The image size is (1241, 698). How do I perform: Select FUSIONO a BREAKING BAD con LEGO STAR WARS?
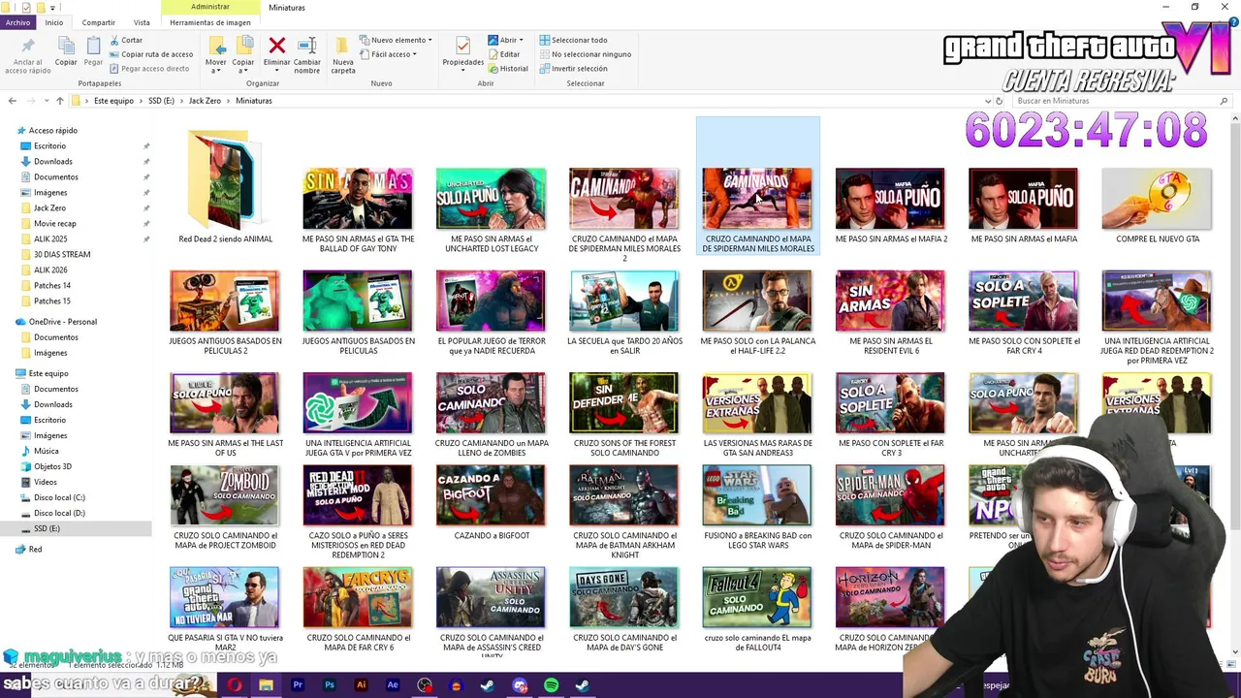click(756, 508)
